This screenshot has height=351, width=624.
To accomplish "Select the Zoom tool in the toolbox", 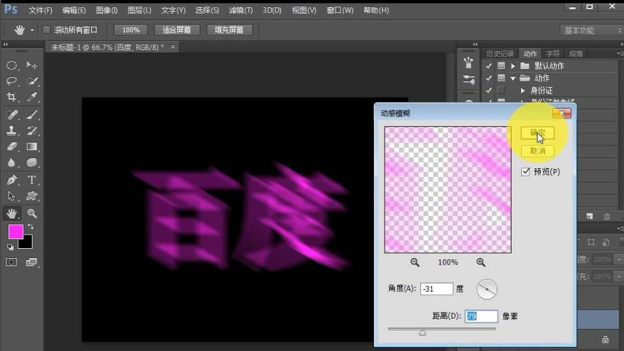I will click(32, 213).
